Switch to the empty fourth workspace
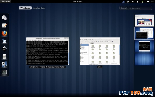 (x=144, y=59)
